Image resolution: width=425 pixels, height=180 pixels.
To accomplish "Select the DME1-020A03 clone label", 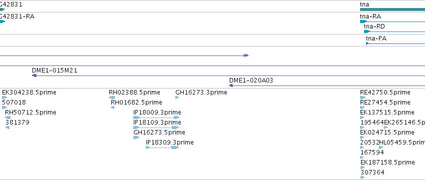I will (251, 80).
